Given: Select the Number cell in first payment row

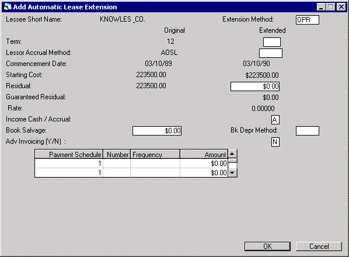Looking at the screenshot, I should [x=117, y=164].
